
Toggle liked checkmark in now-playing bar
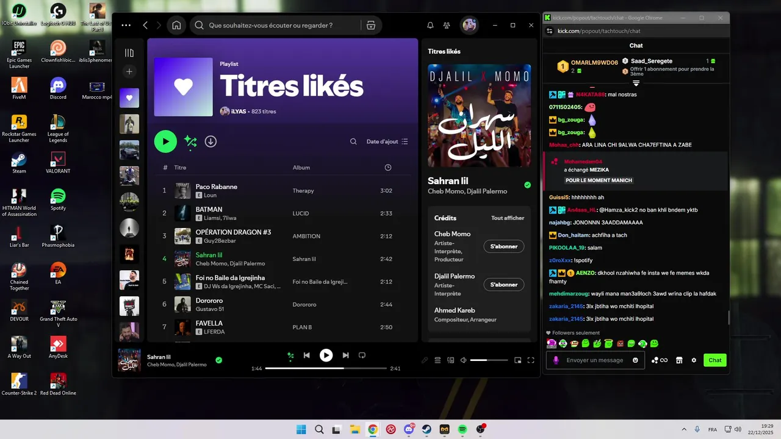pyautogui.click(x=218, y=360)
